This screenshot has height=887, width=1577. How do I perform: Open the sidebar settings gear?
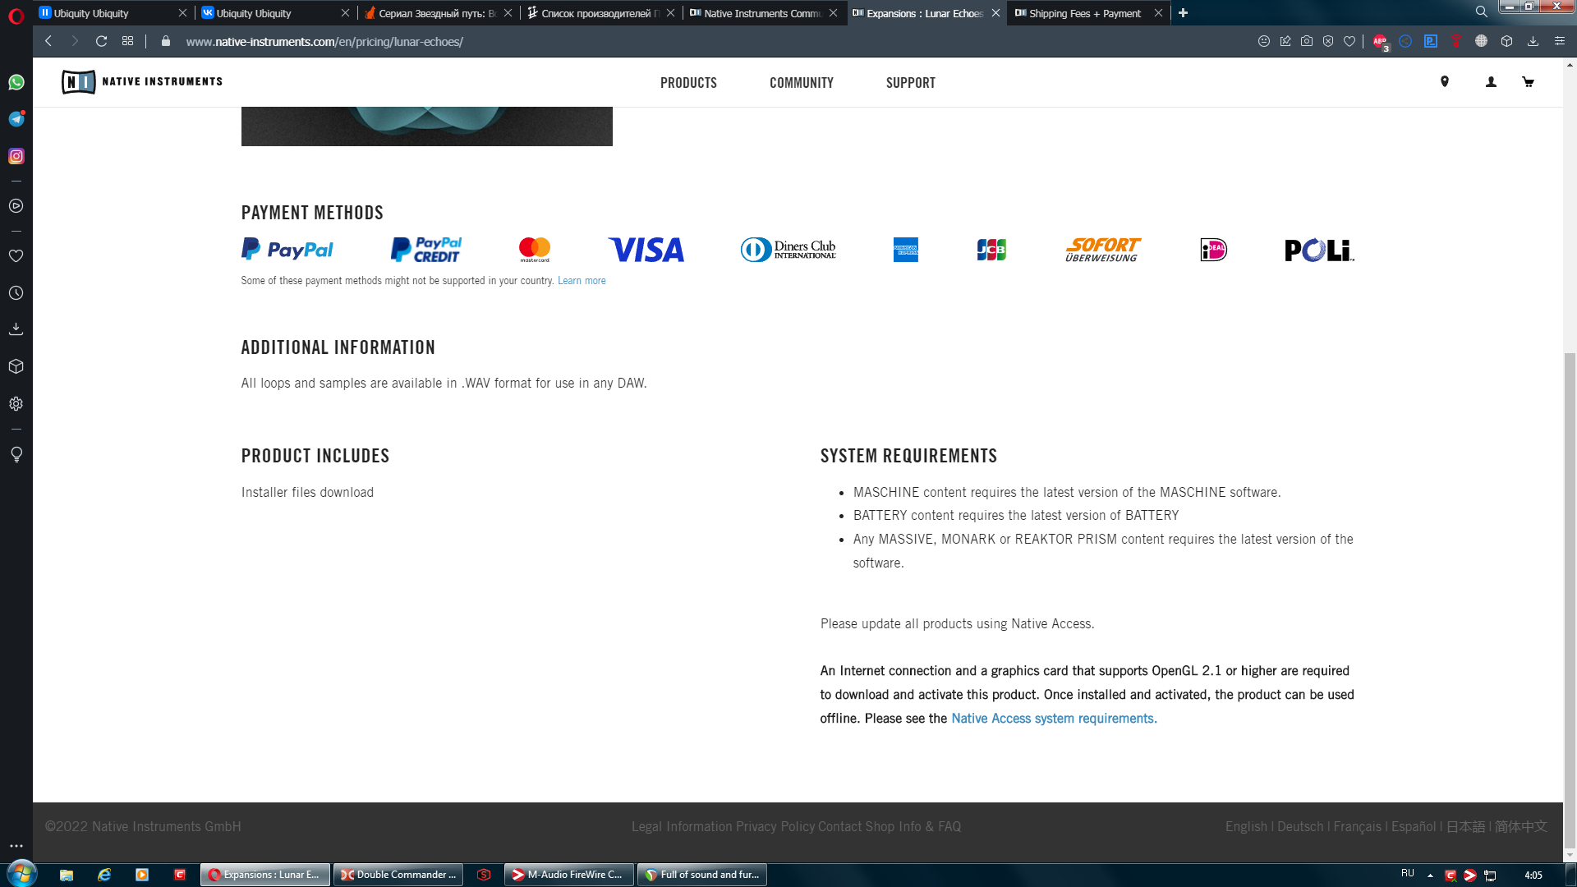point(16,404)
